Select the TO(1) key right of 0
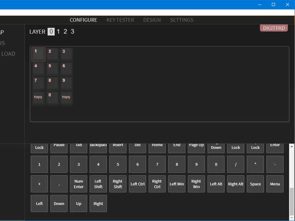295x221 pixels. [x=66, y=98]
